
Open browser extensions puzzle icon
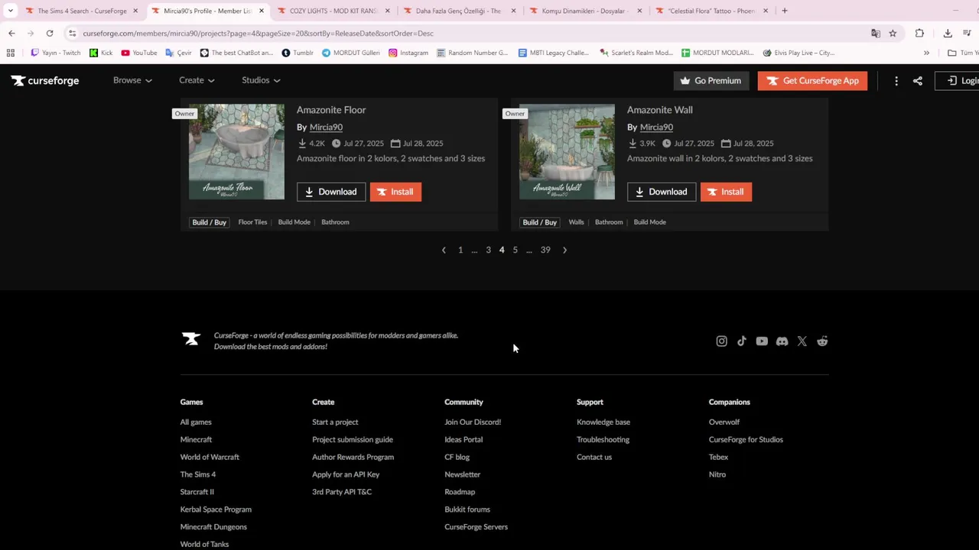tap(919, 33)
